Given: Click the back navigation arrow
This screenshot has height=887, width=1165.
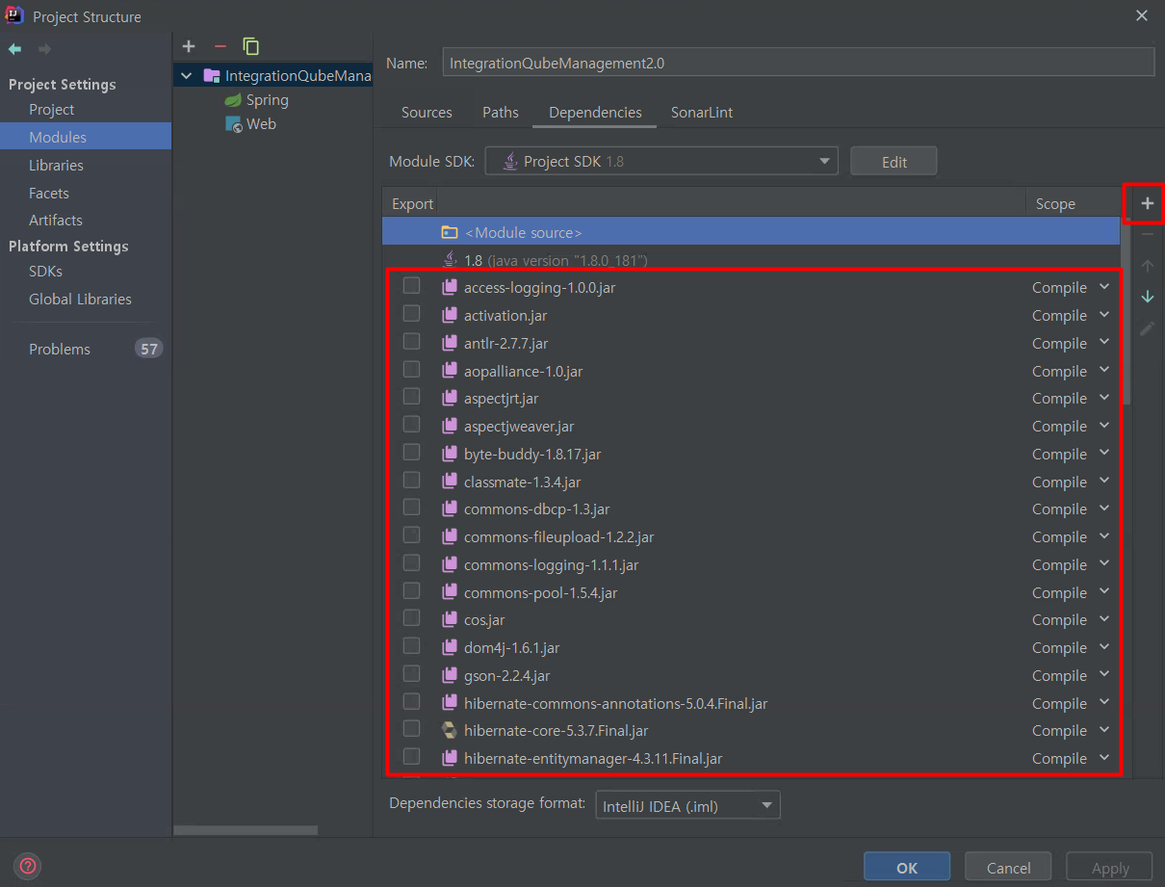Looking at the screenshot, I should pyautogui.click(x=14, y=48).
